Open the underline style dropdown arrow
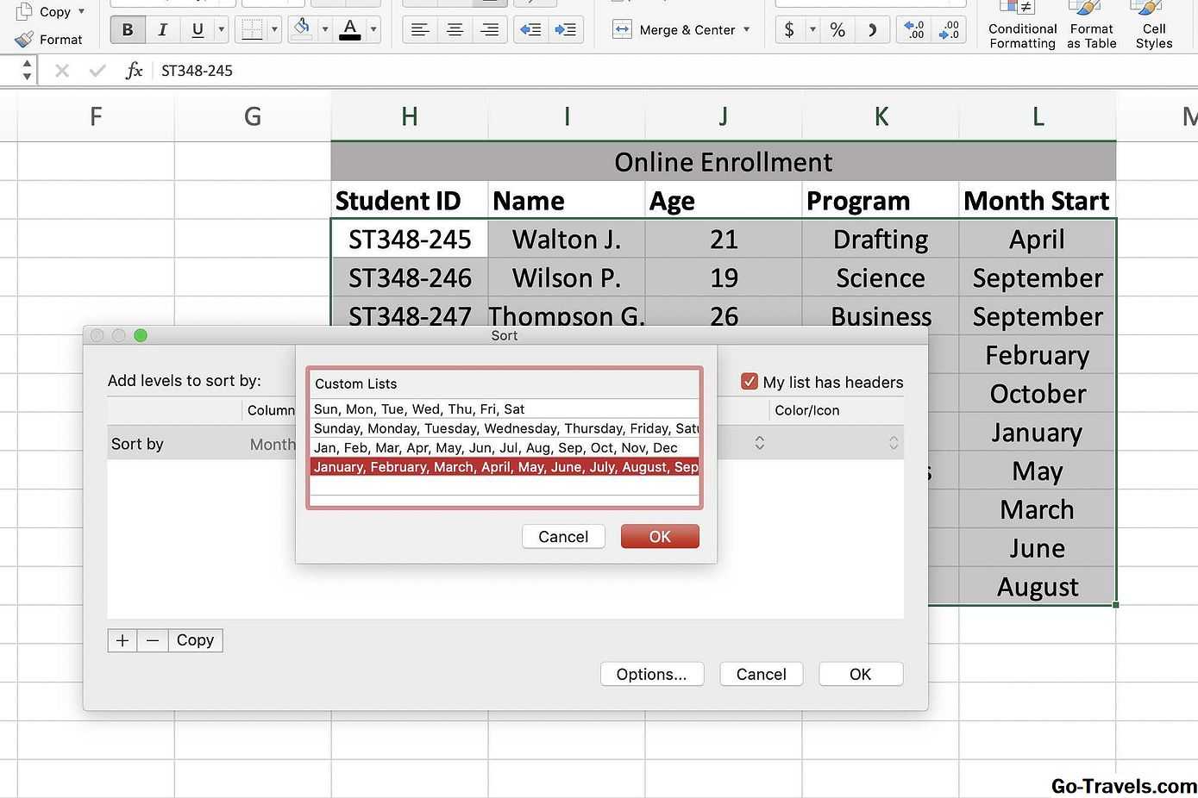Viewport: 1198px width, 798px height. [222, 29]
